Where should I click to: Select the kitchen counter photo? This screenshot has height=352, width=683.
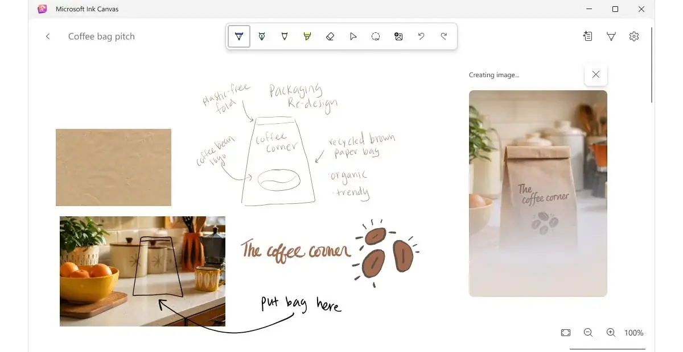[142, 271]
